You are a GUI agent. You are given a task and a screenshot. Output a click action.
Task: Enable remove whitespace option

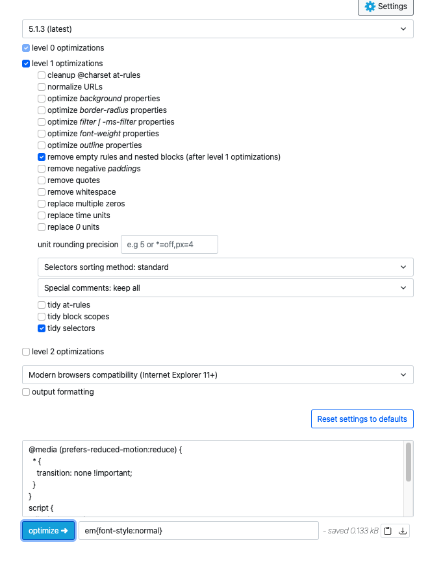(41, 191)
